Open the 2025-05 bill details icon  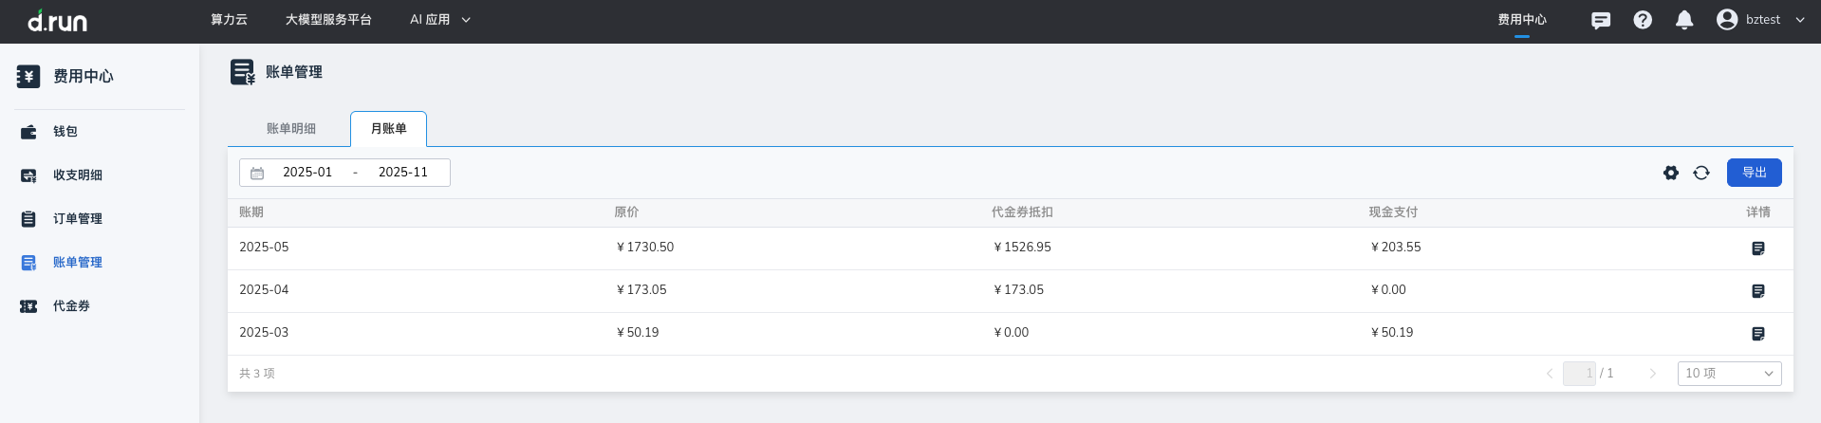pos(1757,248)
